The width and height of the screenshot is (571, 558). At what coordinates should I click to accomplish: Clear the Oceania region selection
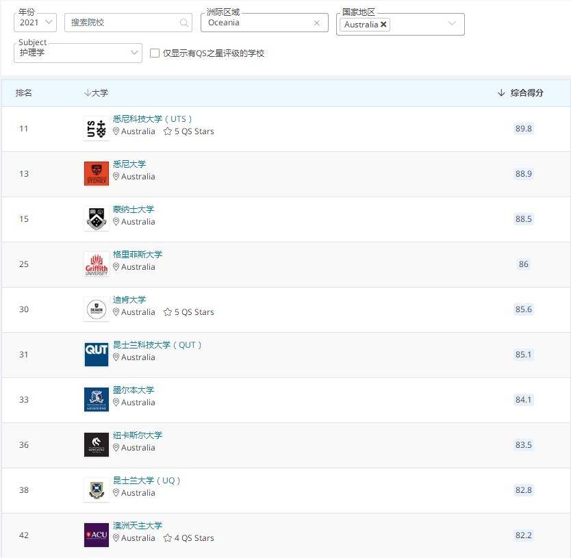[x=316, y=23]
